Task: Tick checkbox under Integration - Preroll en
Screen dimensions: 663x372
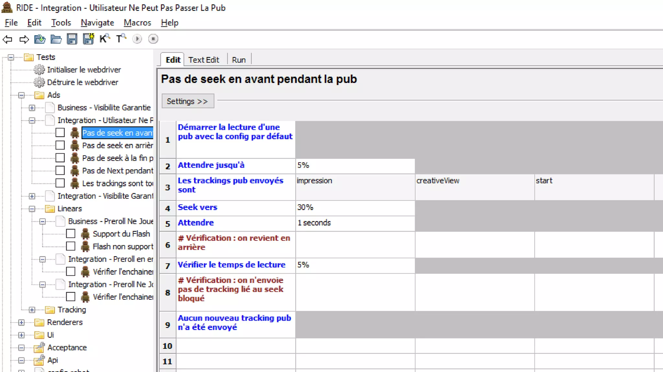Action: 71,272
